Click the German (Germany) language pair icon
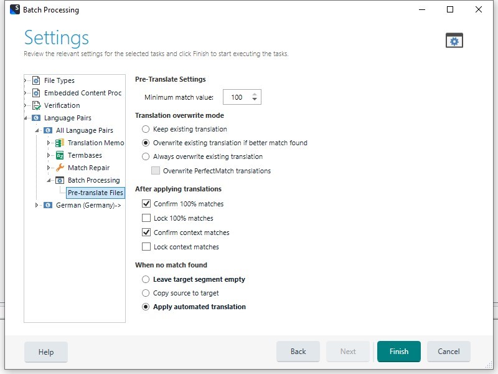The image size is (498, 374). (x=48, y=205)
